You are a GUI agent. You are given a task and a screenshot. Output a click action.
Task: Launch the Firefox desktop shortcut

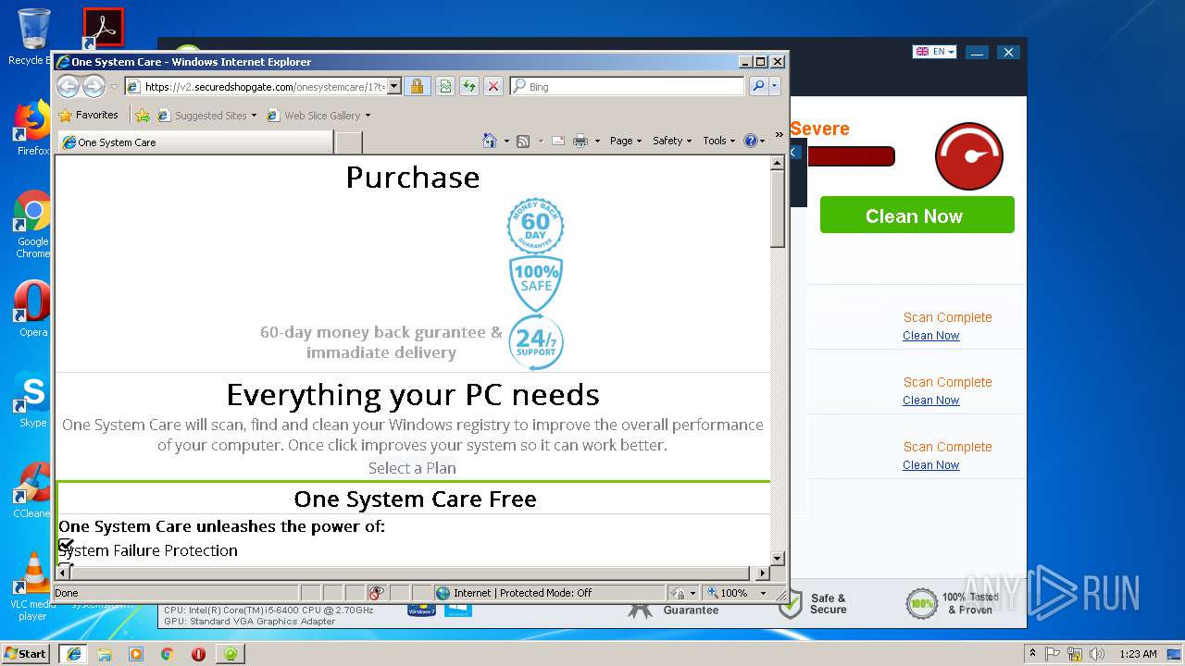33,128
